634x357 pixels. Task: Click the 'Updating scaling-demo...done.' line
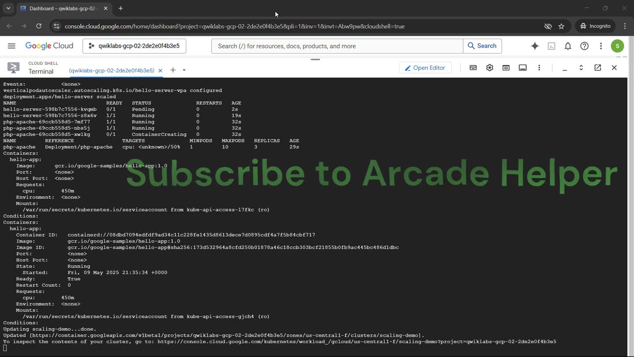(x=50, y=329)
